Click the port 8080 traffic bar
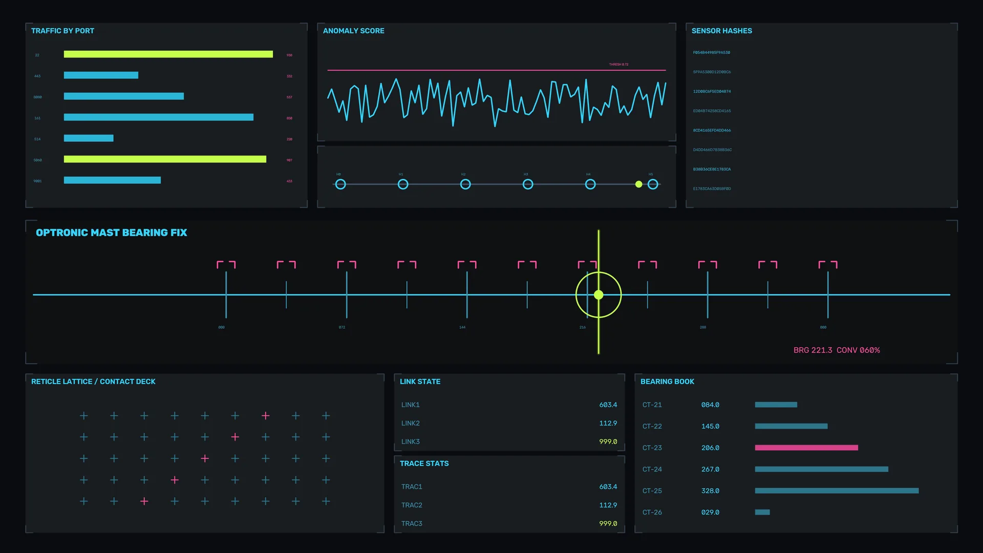 pos(123,96)
